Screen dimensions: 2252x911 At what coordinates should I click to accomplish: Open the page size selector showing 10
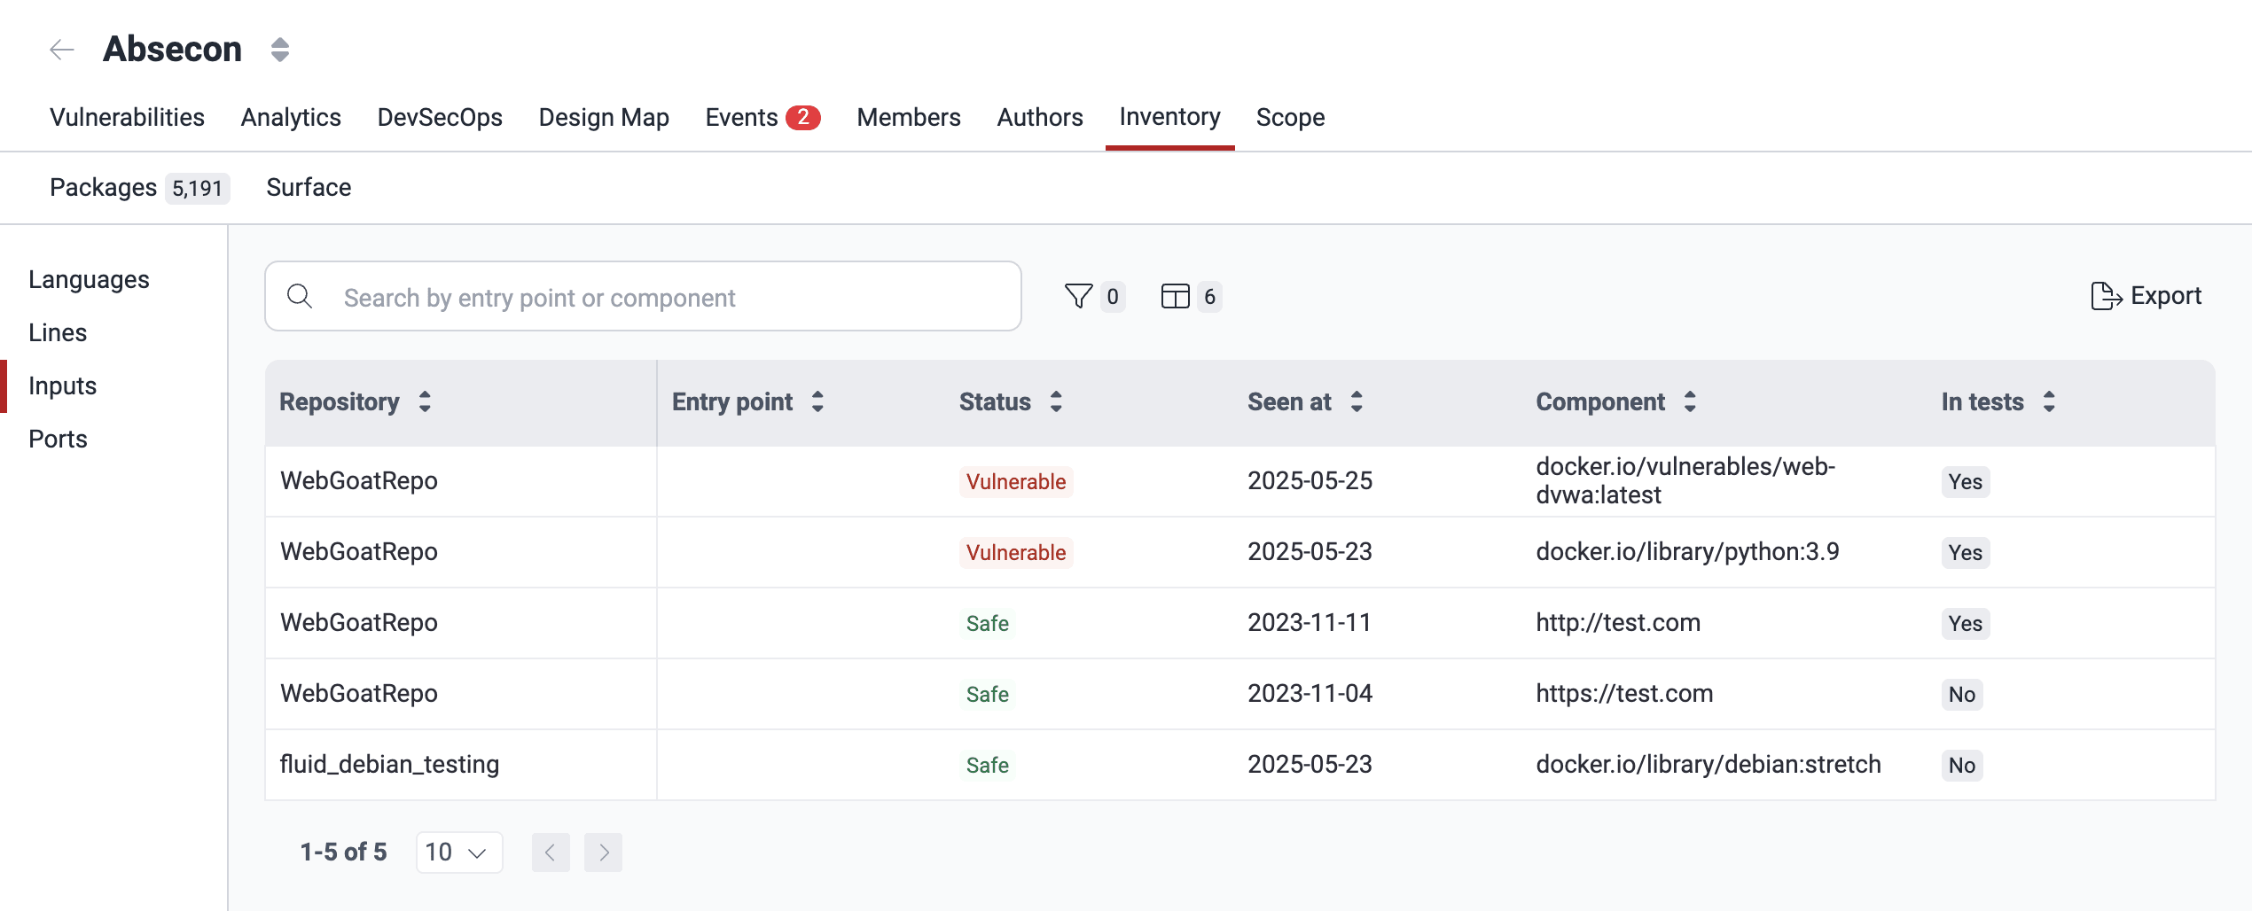pyautogui.click(x=457, y=852)
